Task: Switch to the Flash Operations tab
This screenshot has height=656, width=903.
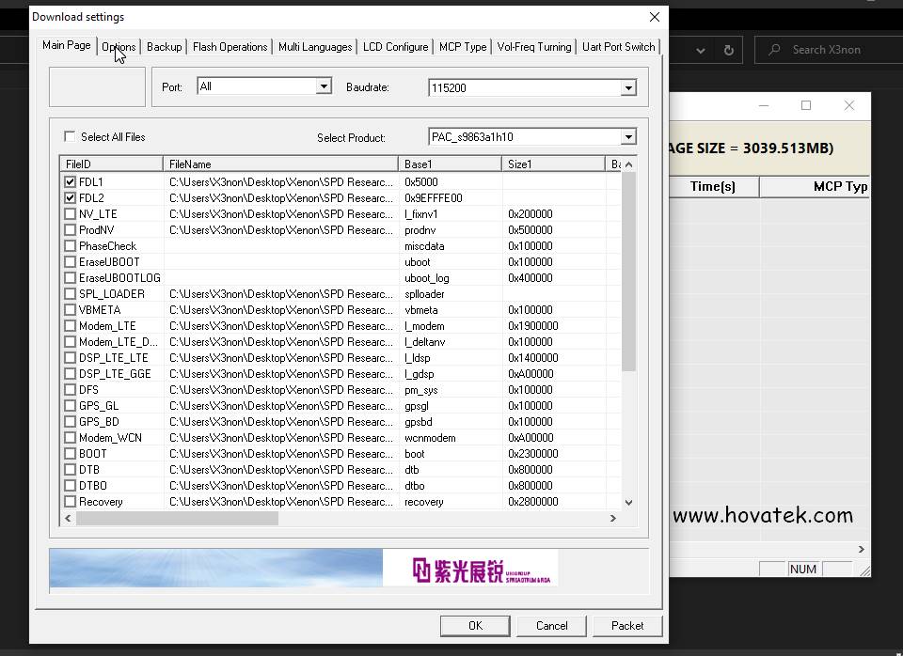Action: [230, 45]
